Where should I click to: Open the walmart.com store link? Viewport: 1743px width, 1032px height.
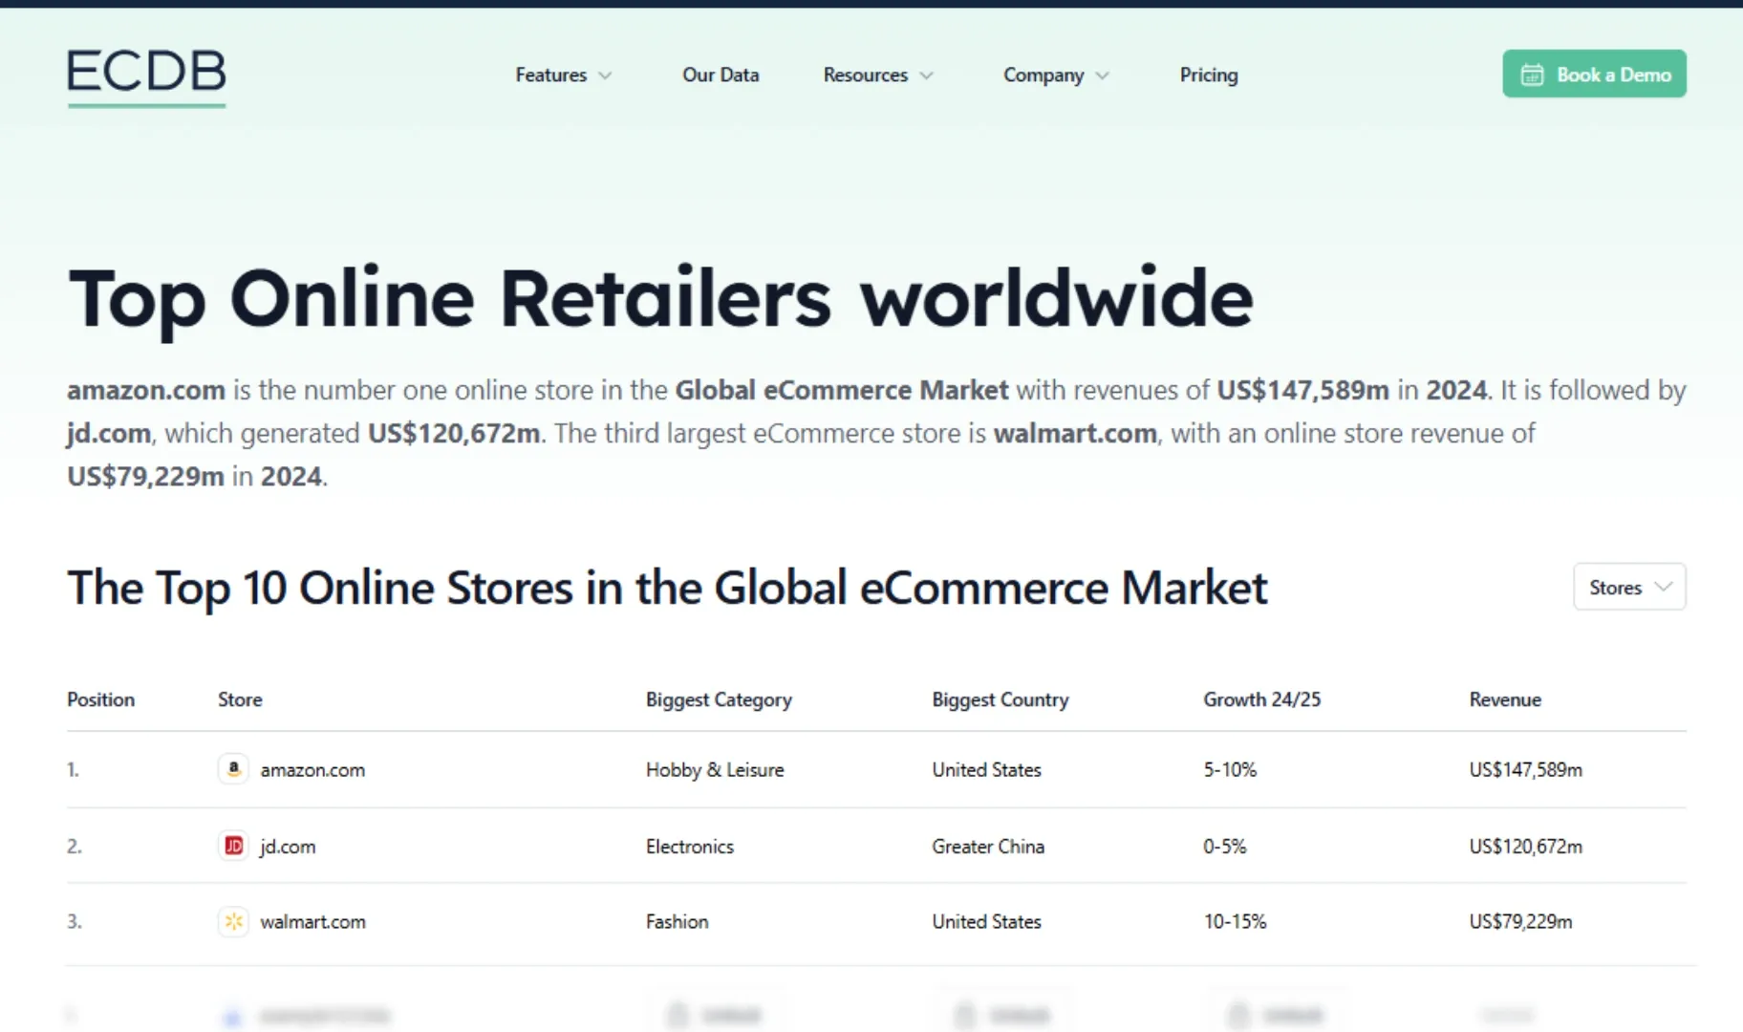(x=312, y=921)
